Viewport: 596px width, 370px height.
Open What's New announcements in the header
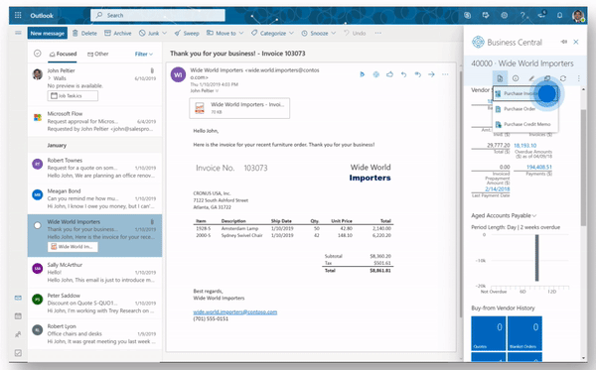pyautogui.click(x=541, y=15)
